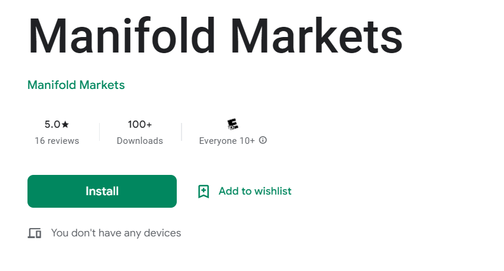Open the green Manifold Markets developer link

76,85
